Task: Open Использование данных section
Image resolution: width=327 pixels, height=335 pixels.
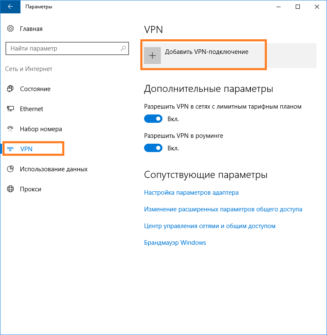Action: click(54, 169)
